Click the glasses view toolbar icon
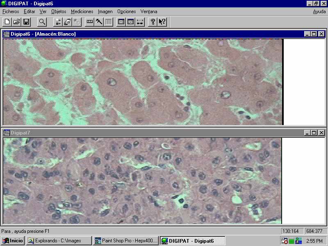This screenshot has height=246, width=328. coord(140,22)
